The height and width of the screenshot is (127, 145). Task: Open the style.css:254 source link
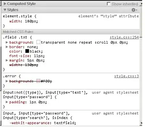[124, 37]
